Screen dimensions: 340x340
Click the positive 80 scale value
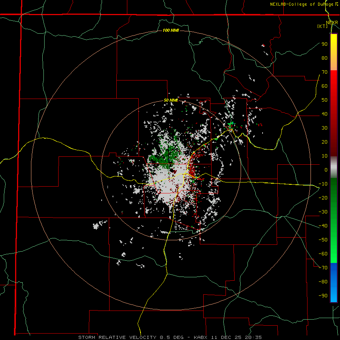tap(325, 58)
